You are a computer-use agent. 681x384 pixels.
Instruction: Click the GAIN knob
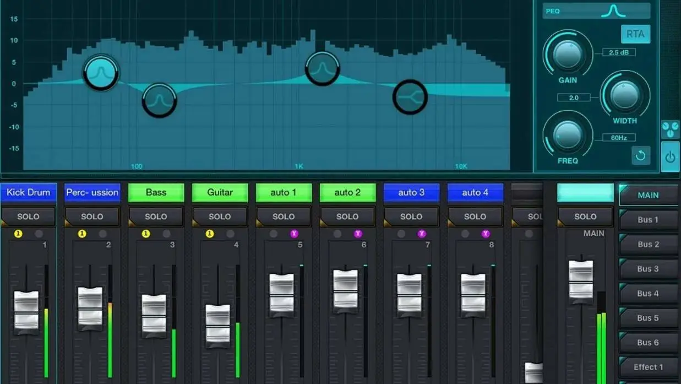coord(568,53)
